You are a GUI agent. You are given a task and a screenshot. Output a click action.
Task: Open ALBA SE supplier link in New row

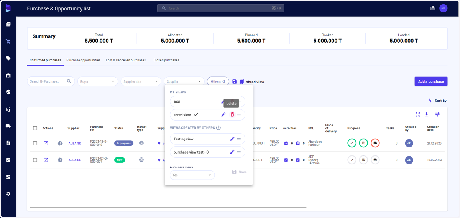pyautogui.click(x=75, y=160)
